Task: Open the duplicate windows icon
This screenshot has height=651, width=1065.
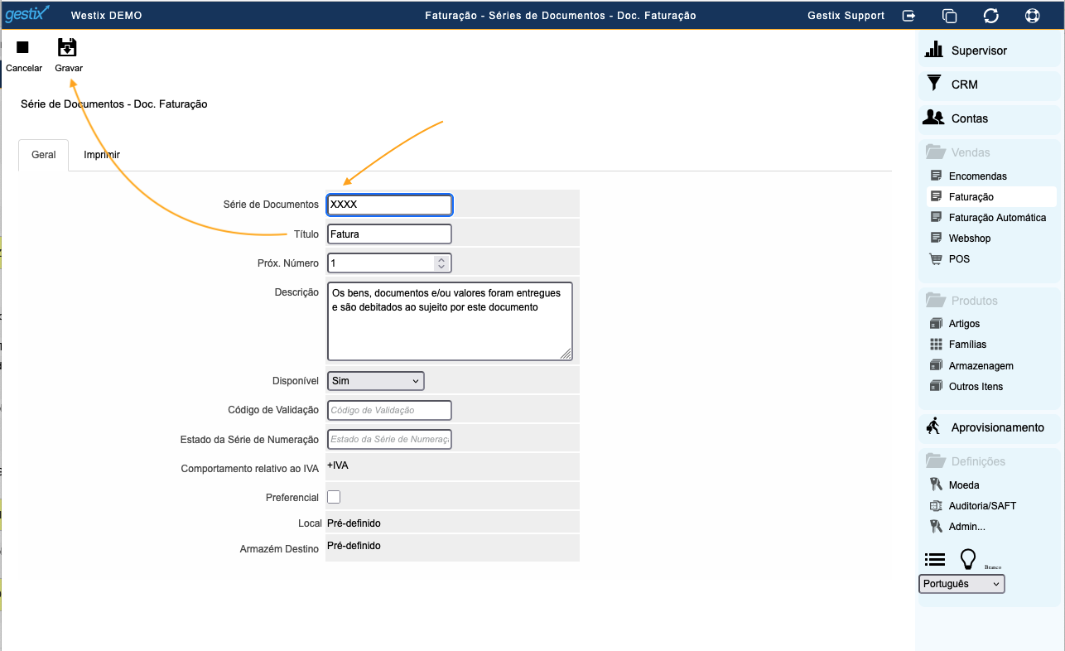Action: 949,16
